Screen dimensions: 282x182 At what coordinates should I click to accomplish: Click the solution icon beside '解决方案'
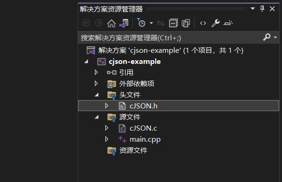(x=91, y=50)
